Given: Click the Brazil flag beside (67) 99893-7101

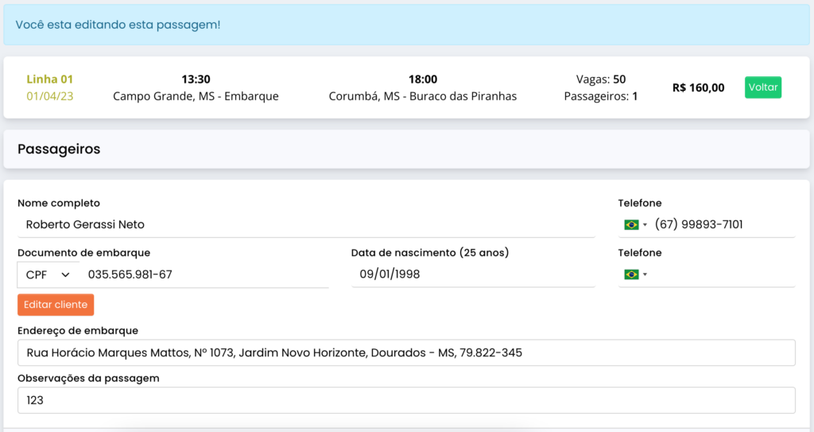Looking at the screenshot, I should coord(631,225).
